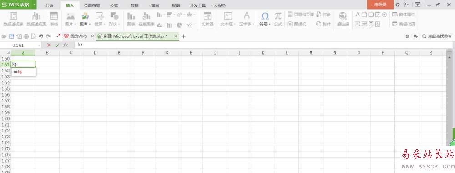Switch to the 开始 tab
Image resolution: width=455 pixels, height=173 pixels.
pos(49,5)
